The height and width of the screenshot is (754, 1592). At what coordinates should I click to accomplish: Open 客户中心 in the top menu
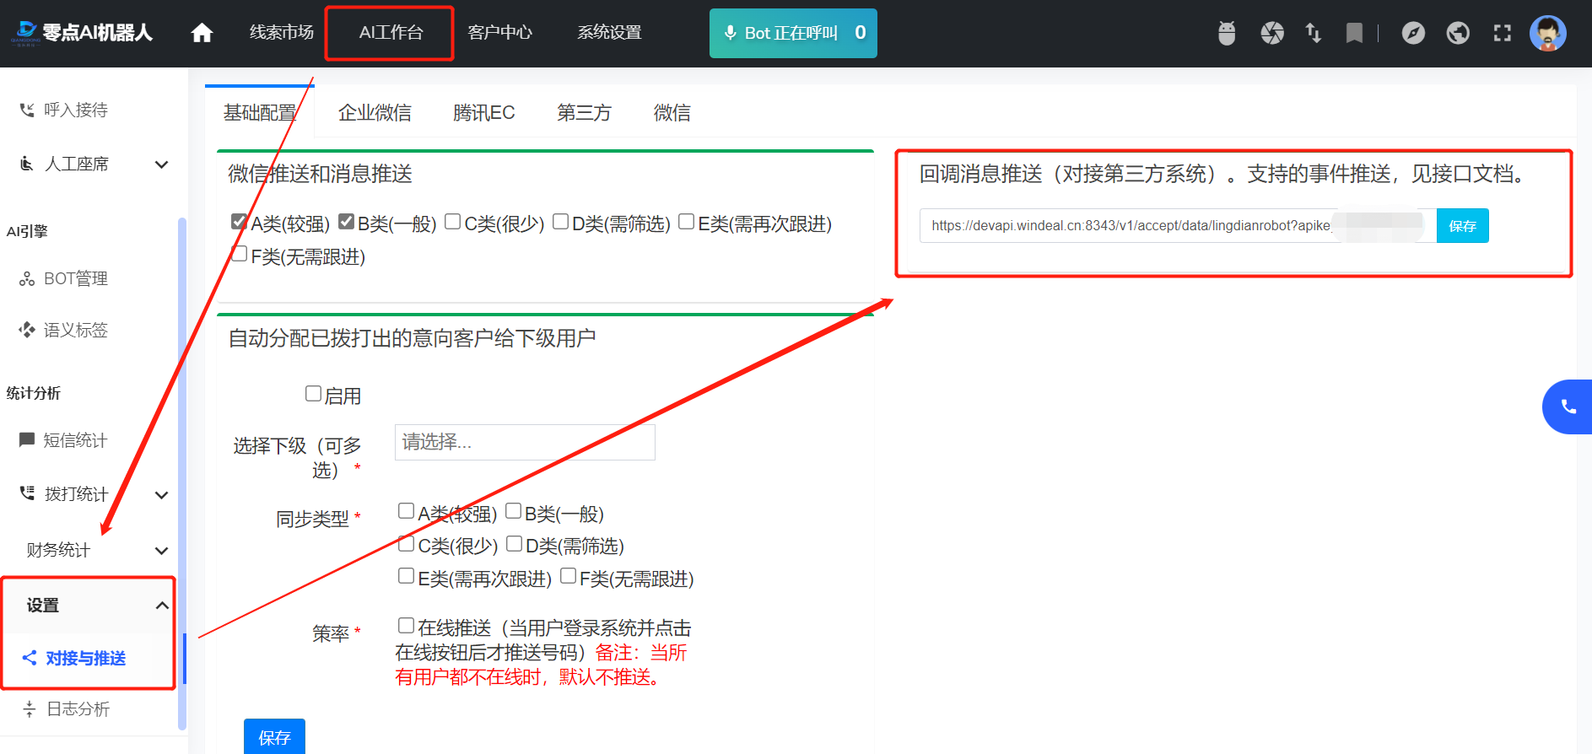click(499, 33)
